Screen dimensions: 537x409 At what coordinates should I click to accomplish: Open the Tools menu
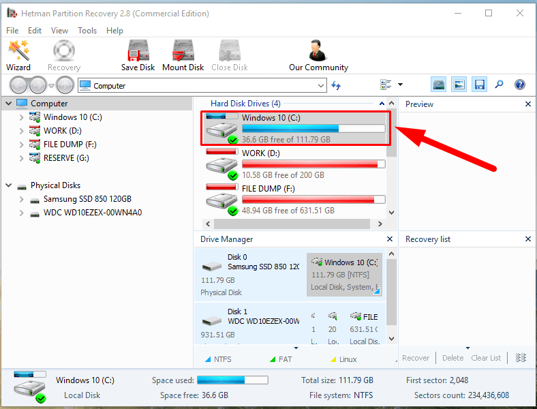pos(87,31)
